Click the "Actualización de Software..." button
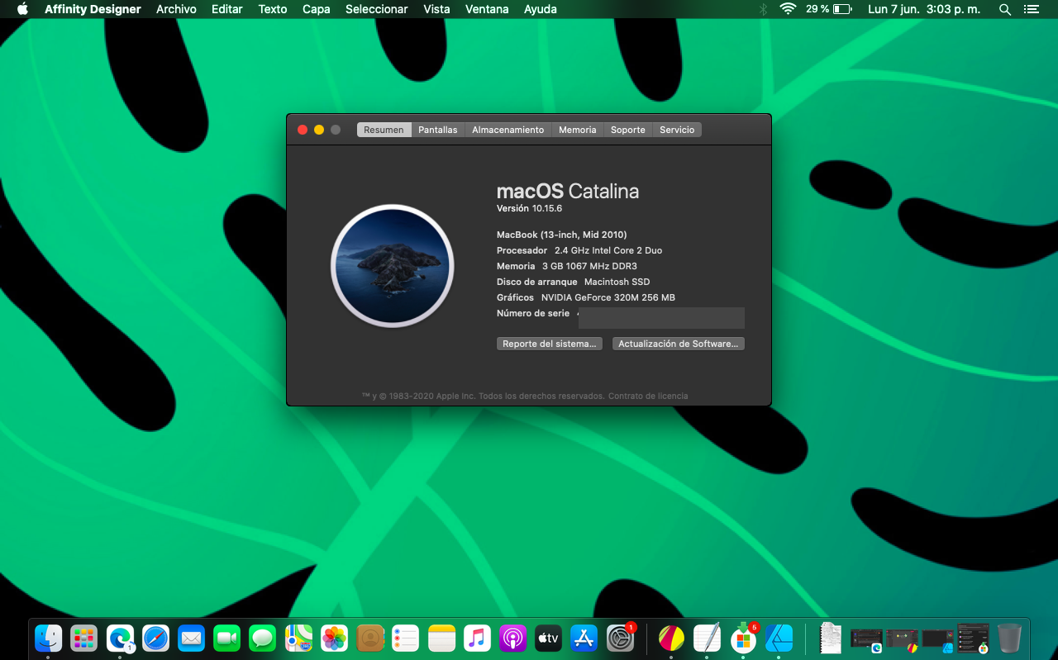Viewport: 1058px width, 660px height. pyautogui.click(x=679, y=344)
